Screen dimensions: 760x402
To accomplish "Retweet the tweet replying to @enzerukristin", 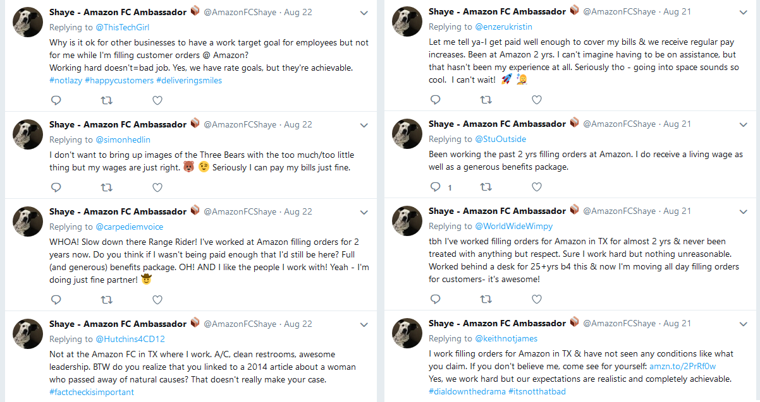I will (x=486, y=99).
